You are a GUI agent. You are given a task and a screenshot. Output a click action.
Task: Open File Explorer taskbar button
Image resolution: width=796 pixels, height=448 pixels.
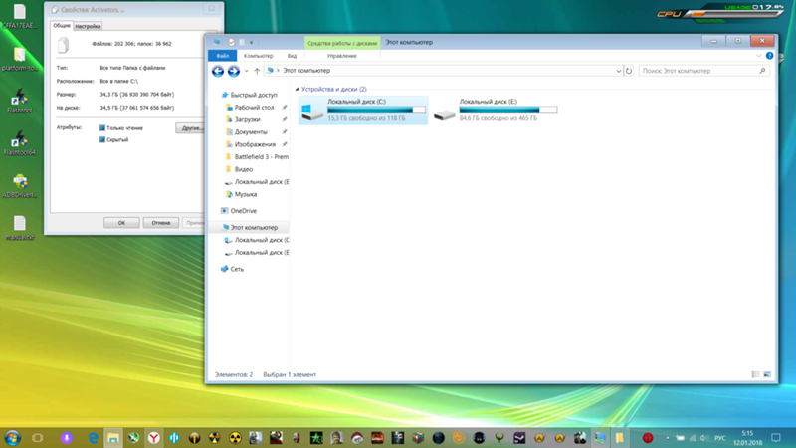coord(113,438)
